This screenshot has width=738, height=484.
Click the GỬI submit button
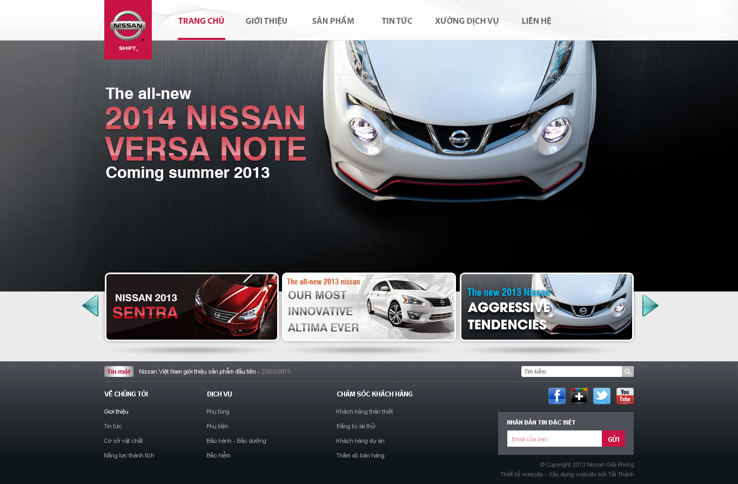[614, 439]
